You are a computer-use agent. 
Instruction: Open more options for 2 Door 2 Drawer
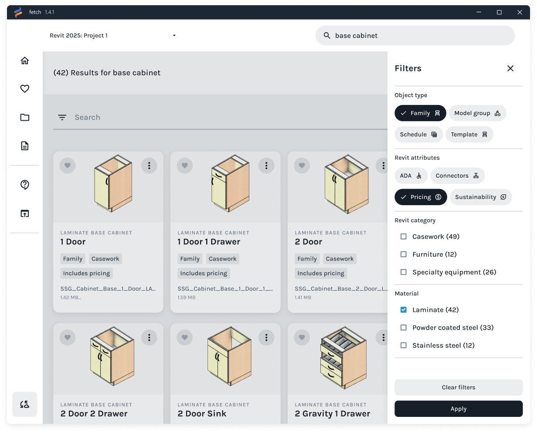coord(149,337)
